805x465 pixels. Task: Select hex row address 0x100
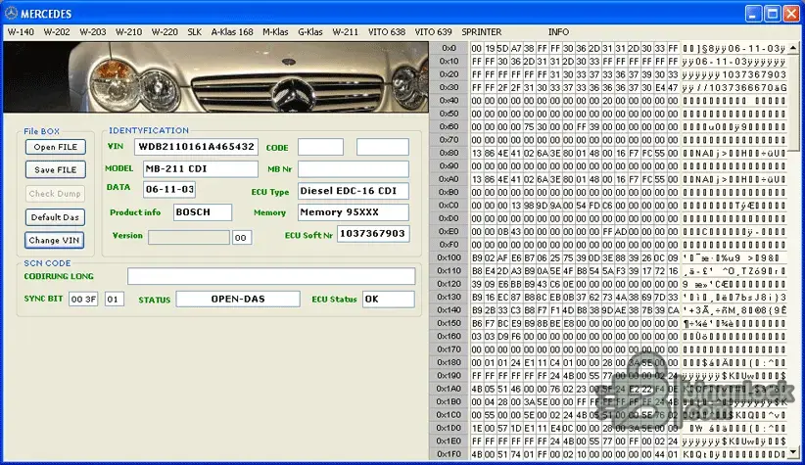449,257
